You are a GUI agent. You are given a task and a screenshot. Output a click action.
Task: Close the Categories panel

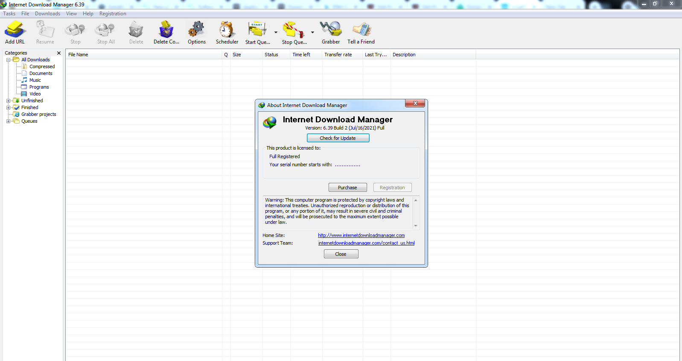(59, 53)
